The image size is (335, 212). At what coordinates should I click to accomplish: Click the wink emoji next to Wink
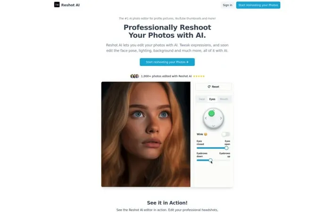click(205, 134)
